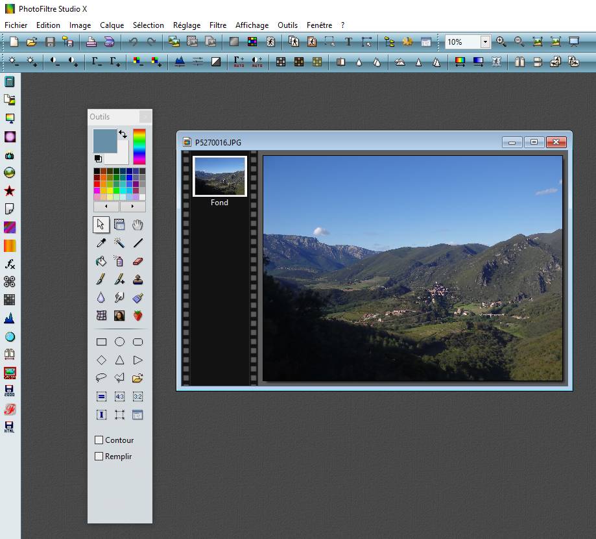Click the 4:3 ratio selection button
Screen dimensions: 596x539
pos(119,396)
